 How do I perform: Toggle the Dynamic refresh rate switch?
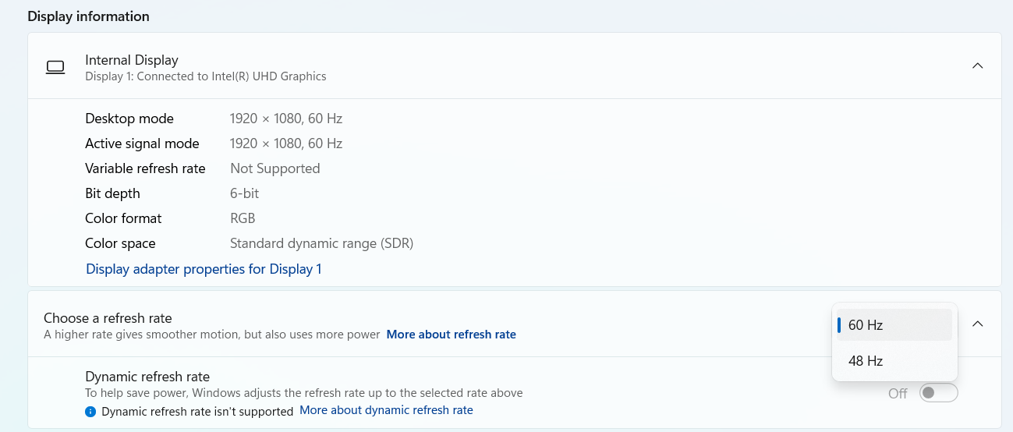point(938,393)
